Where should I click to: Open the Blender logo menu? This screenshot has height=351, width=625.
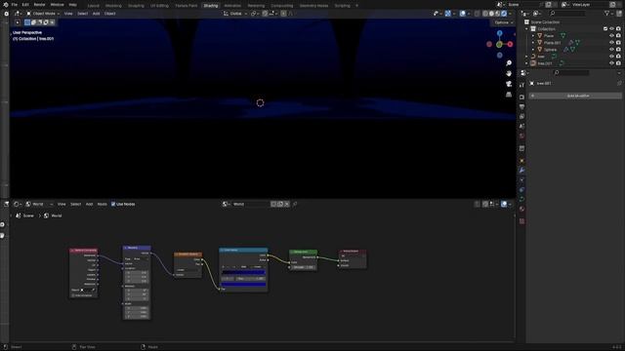[x=6, y=5]
